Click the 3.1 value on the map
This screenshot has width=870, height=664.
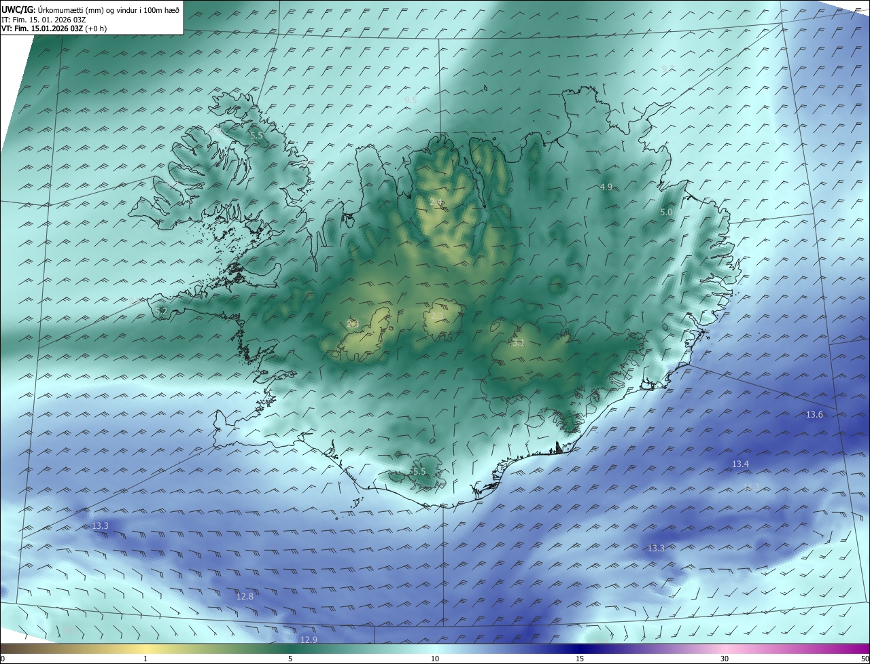pos(518,343)
